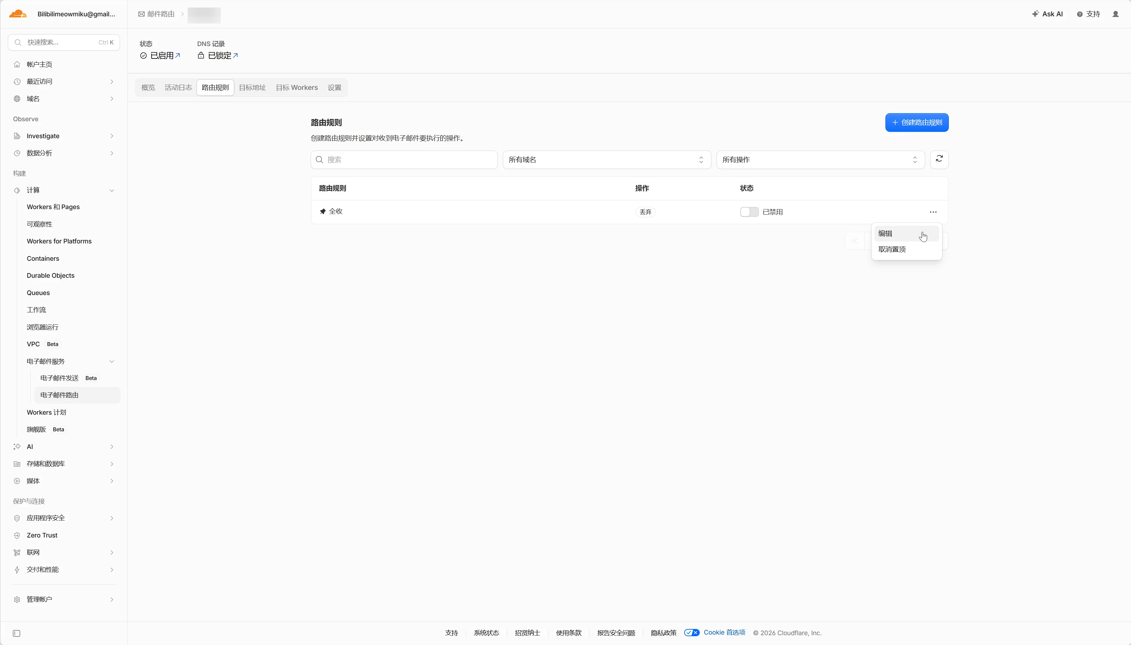The width and height of the screenshot is (1131, 645).
Task: Collapse the 电子邮件服务 chevron
Action: [112, 361]
